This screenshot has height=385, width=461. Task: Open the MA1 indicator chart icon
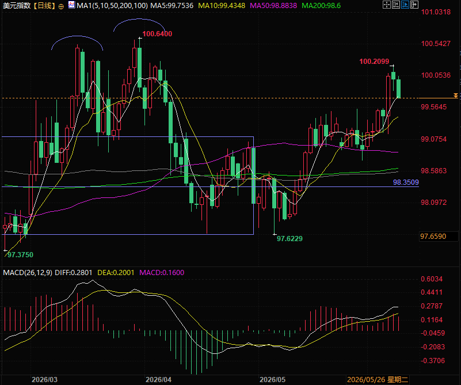click(71, 5)
